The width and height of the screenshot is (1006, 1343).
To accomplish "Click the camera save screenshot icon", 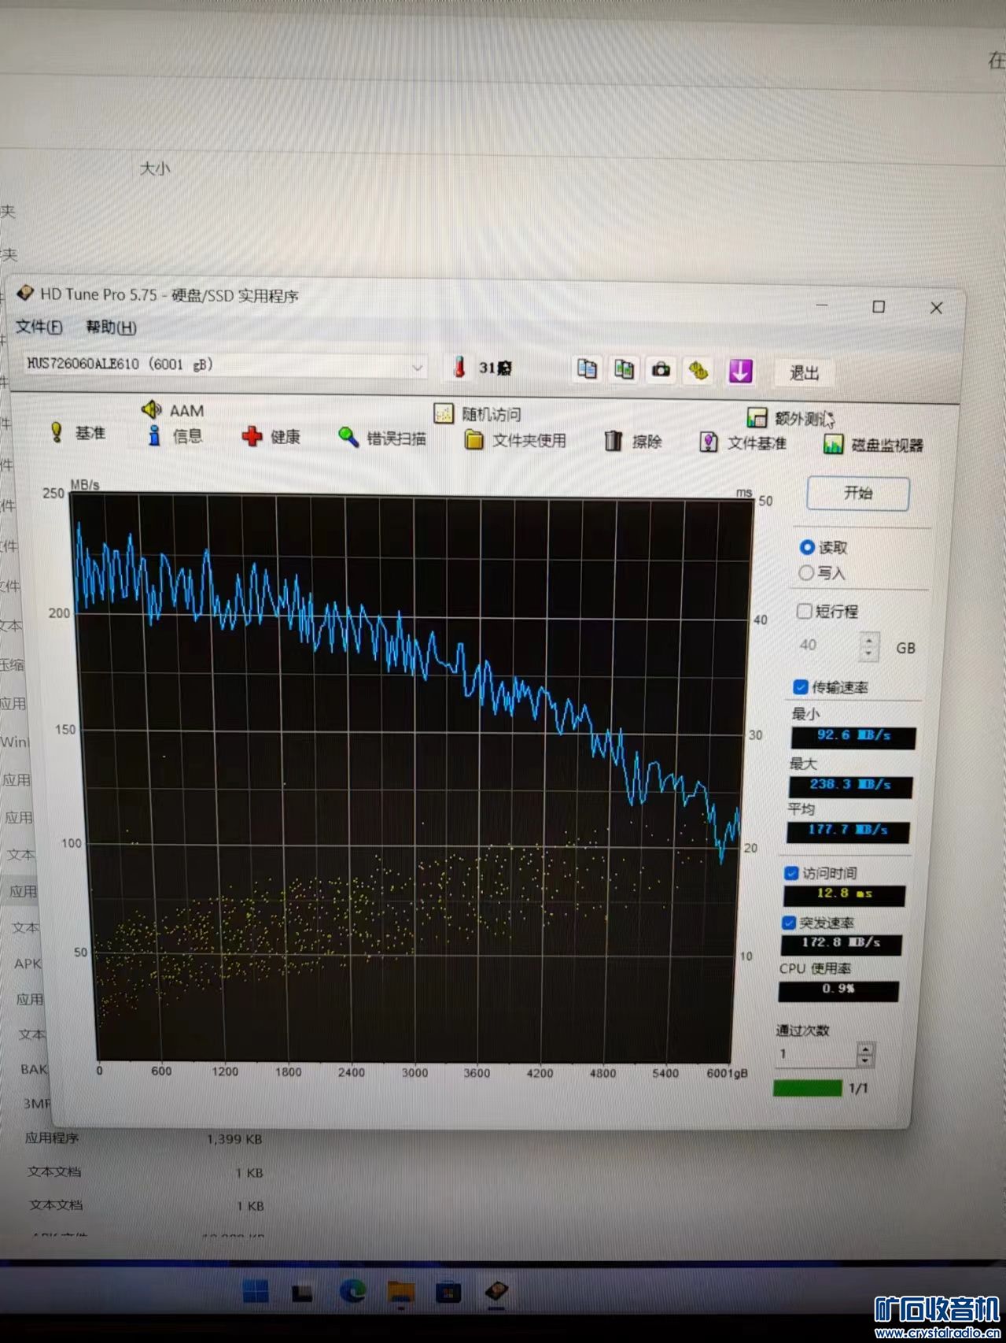I will (x=661, y=369).
